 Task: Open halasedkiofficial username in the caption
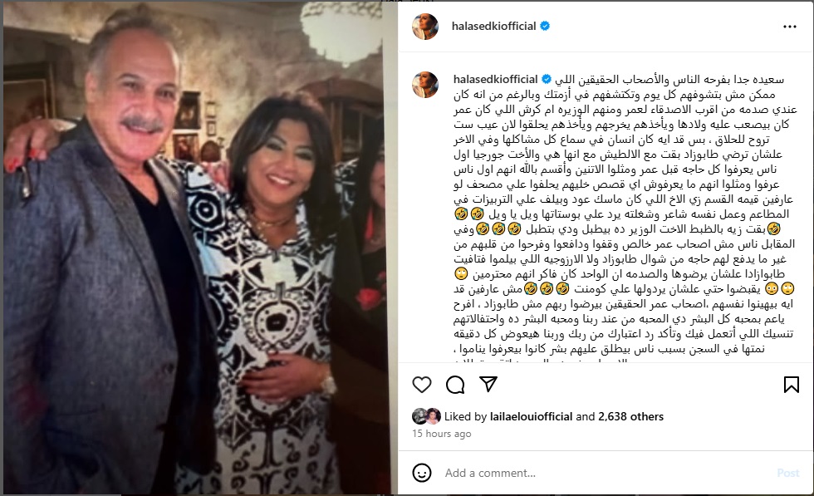[x=495, y=80]
